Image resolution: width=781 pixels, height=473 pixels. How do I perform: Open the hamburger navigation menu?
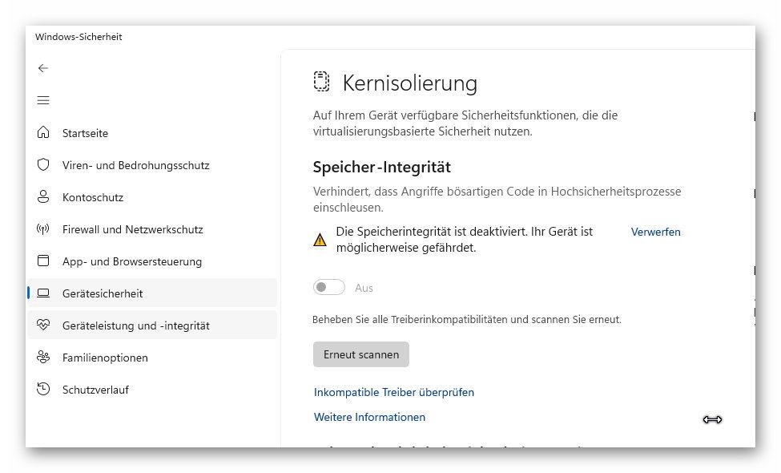coord(43,100)
